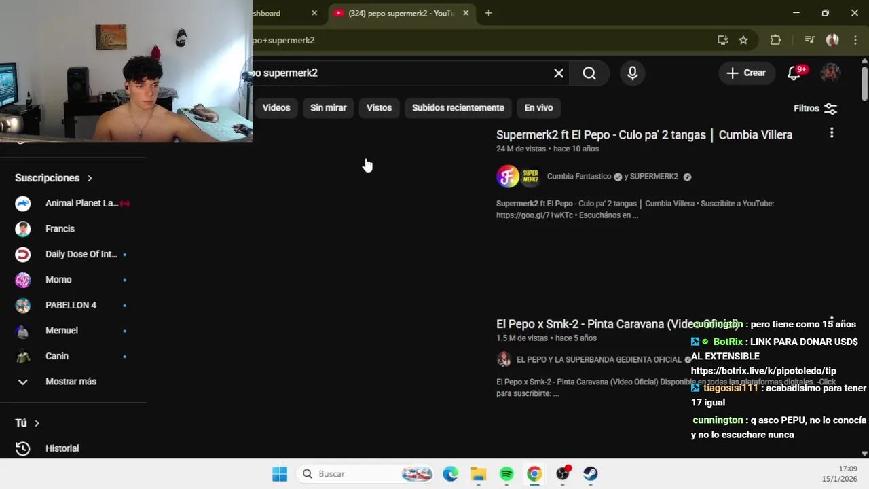Open Steam from taskbar

point(591,474)
